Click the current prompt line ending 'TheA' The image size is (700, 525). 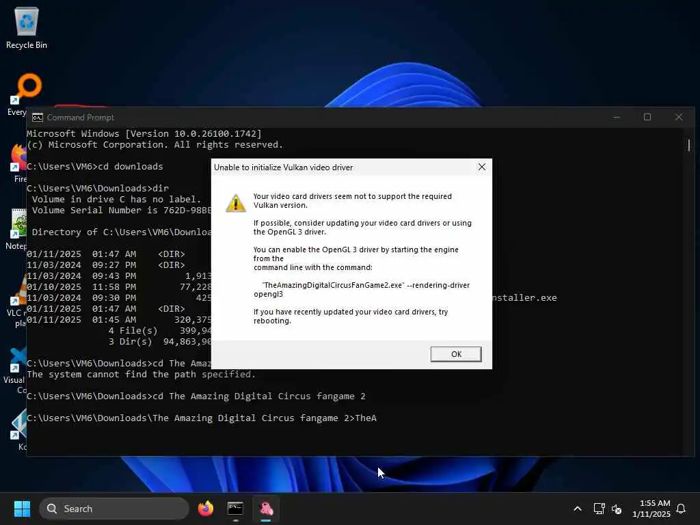coord(202,418)
